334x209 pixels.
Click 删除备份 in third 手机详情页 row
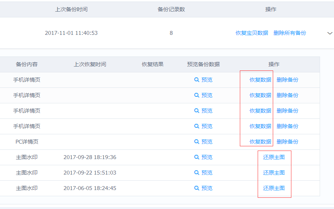coord(288,111)
